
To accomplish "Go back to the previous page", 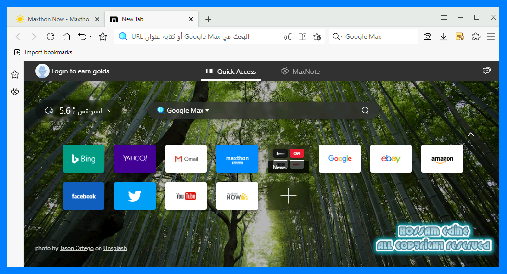I will (x=18, y=36).
